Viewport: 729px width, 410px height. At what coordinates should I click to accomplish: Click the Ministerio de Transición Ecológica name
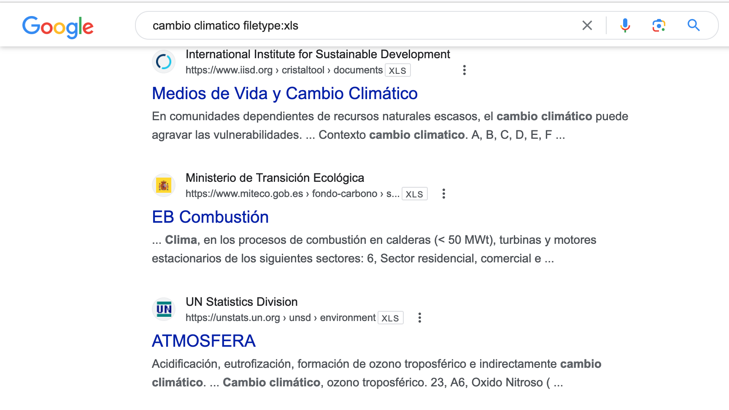[275, 178]
